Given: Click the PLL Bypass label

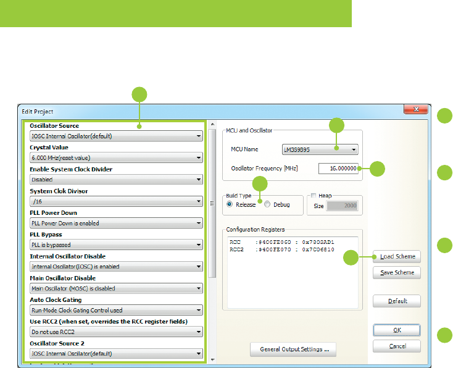Looking at the screenshot, I should coord(46,235).
